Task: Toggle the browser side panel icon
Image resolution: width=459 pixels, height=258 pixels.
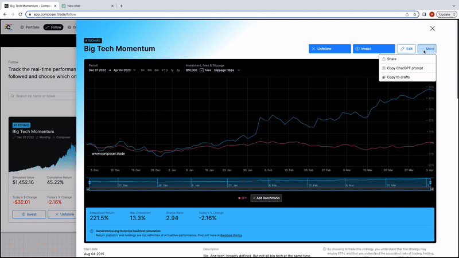Action: (x=424, y=14)
